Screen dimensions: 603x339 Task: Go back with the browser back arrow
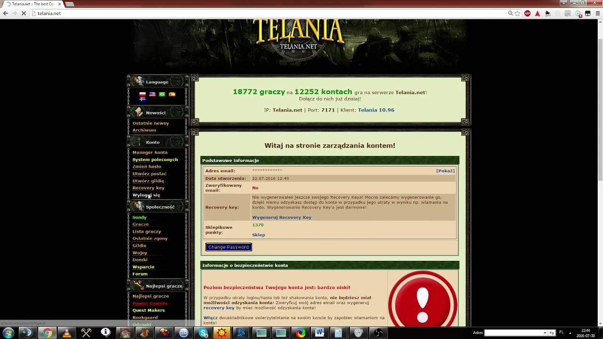5,13
